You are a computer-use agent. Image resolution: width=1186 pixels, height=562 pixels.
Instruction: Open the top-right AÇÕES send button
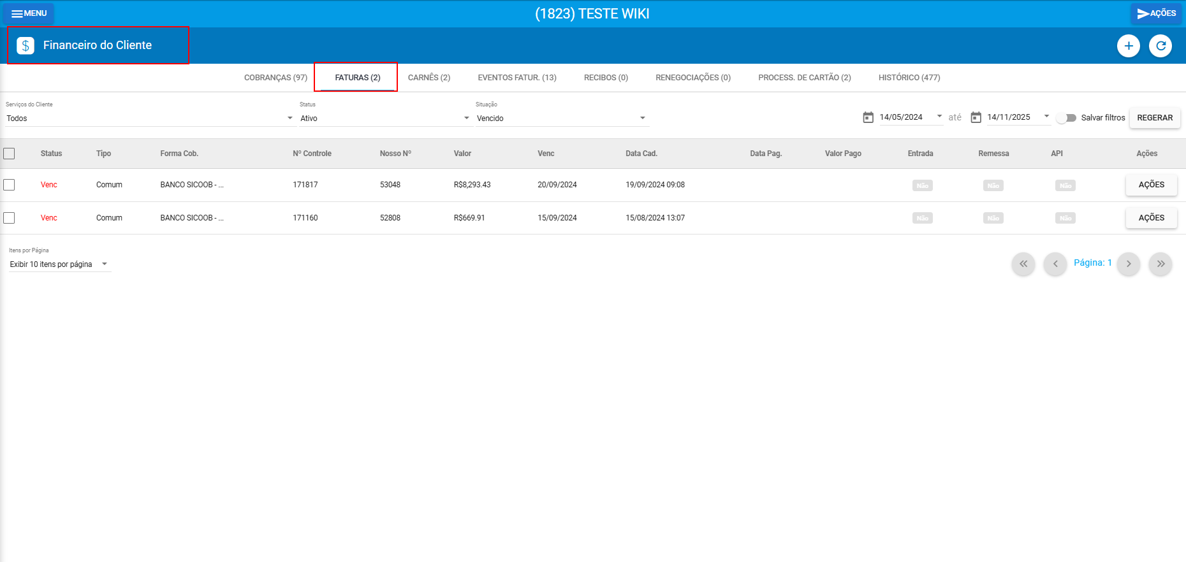[1156, 13]
